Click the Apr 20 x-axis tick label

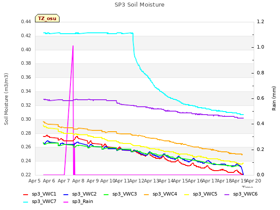coord(254,181)
